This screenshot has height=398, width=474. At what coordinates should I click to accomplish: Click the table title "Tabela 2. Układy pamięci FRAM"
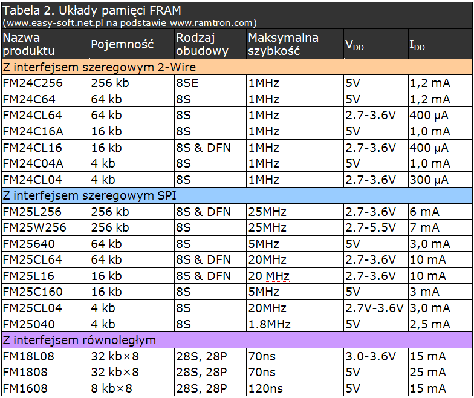[92, 11]
